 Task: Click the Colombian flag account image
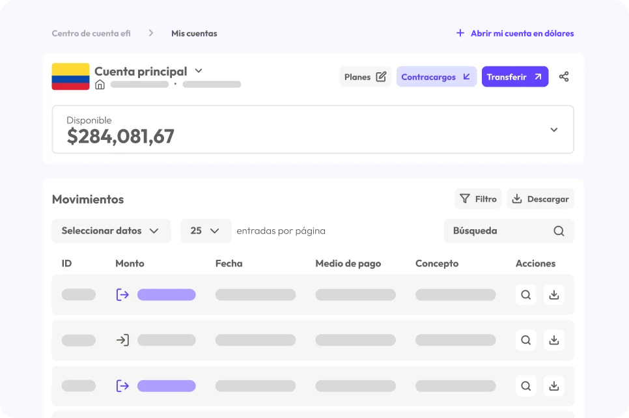point(70,77)
